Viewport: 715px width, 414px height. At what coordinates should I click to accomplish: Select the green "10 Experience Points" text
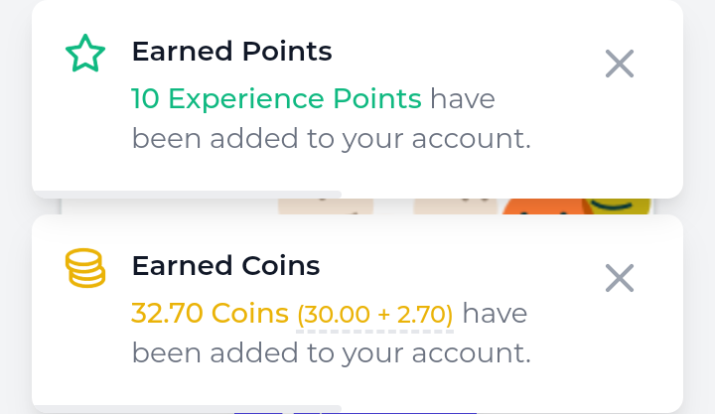tap(276, 99)
